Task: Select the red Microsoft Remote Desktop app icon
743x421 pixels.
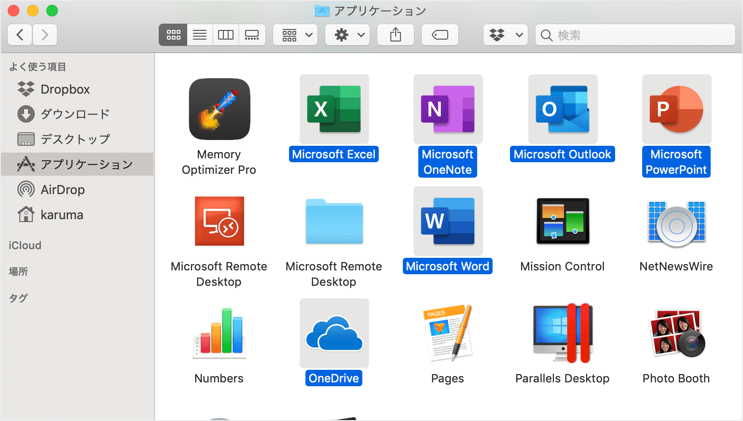Action: pyautogui.click(x=220, y=221)
